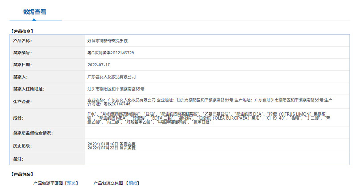Click the 成分 ingredients list text

tap(209, 118)
